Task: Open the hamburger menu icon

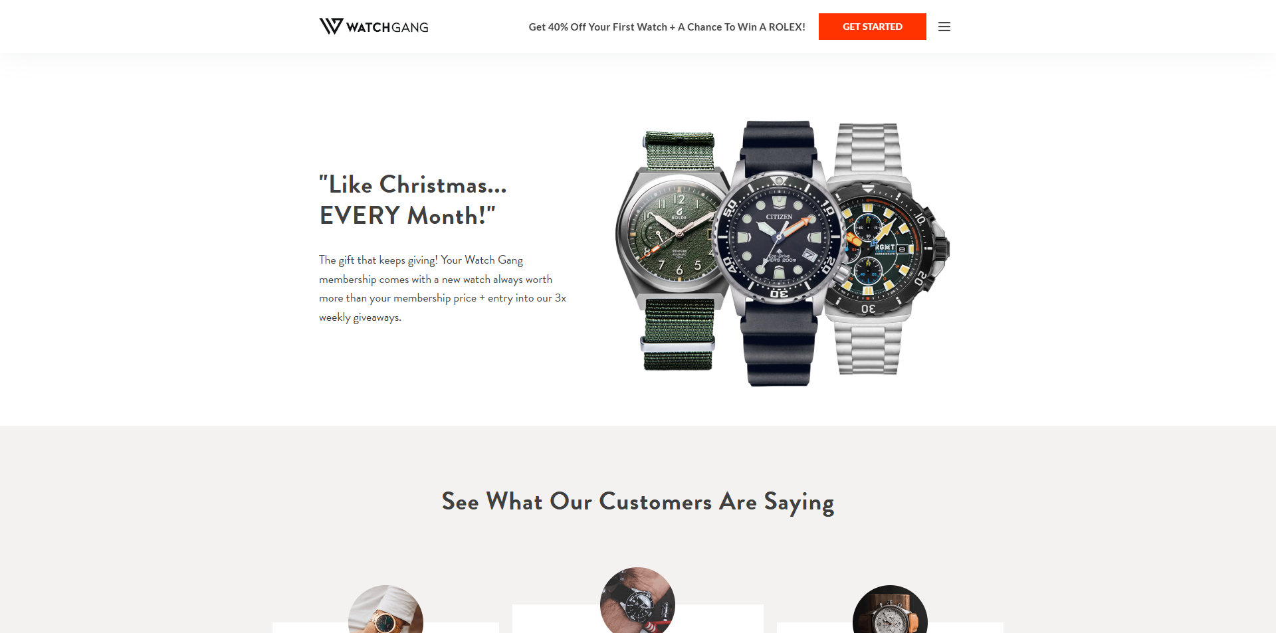Action: point(944,27)
